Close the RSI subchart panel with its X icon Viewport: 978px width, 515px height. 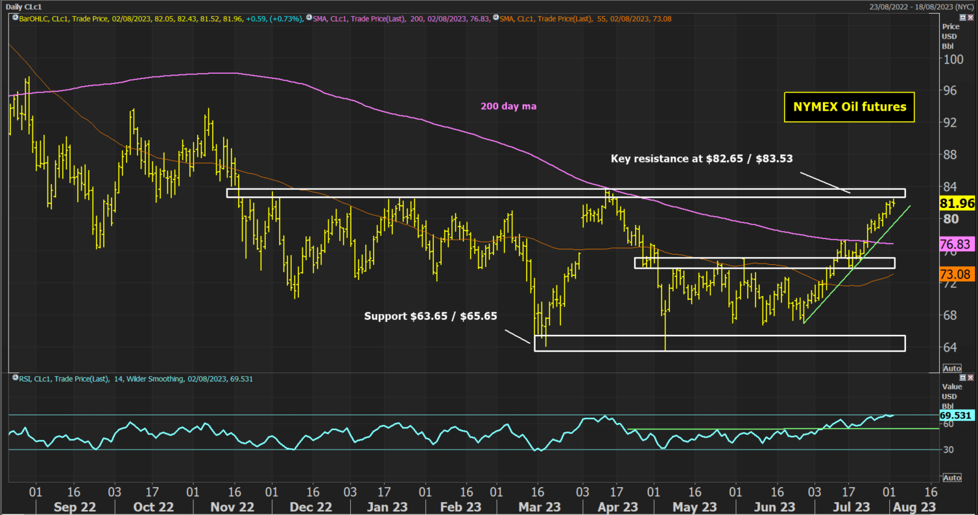[x=970, y=378]
